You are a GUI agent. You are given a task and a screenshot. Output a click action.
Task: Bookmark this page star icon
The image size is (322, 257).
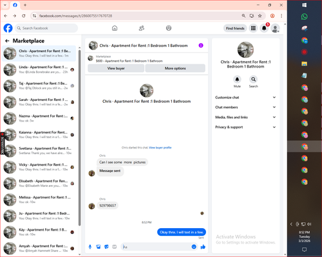pos(260,16)
